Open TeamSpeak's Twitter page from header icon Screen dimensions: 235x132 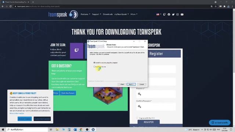(173, 14)
